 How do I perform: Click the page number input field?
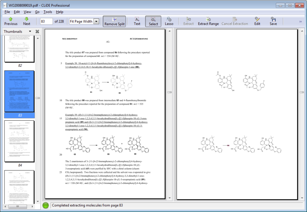coord(46,21)
